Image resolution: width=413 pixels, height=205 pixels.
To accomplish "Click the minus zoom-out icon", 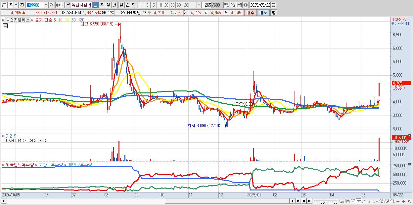I will click(398, 201).
